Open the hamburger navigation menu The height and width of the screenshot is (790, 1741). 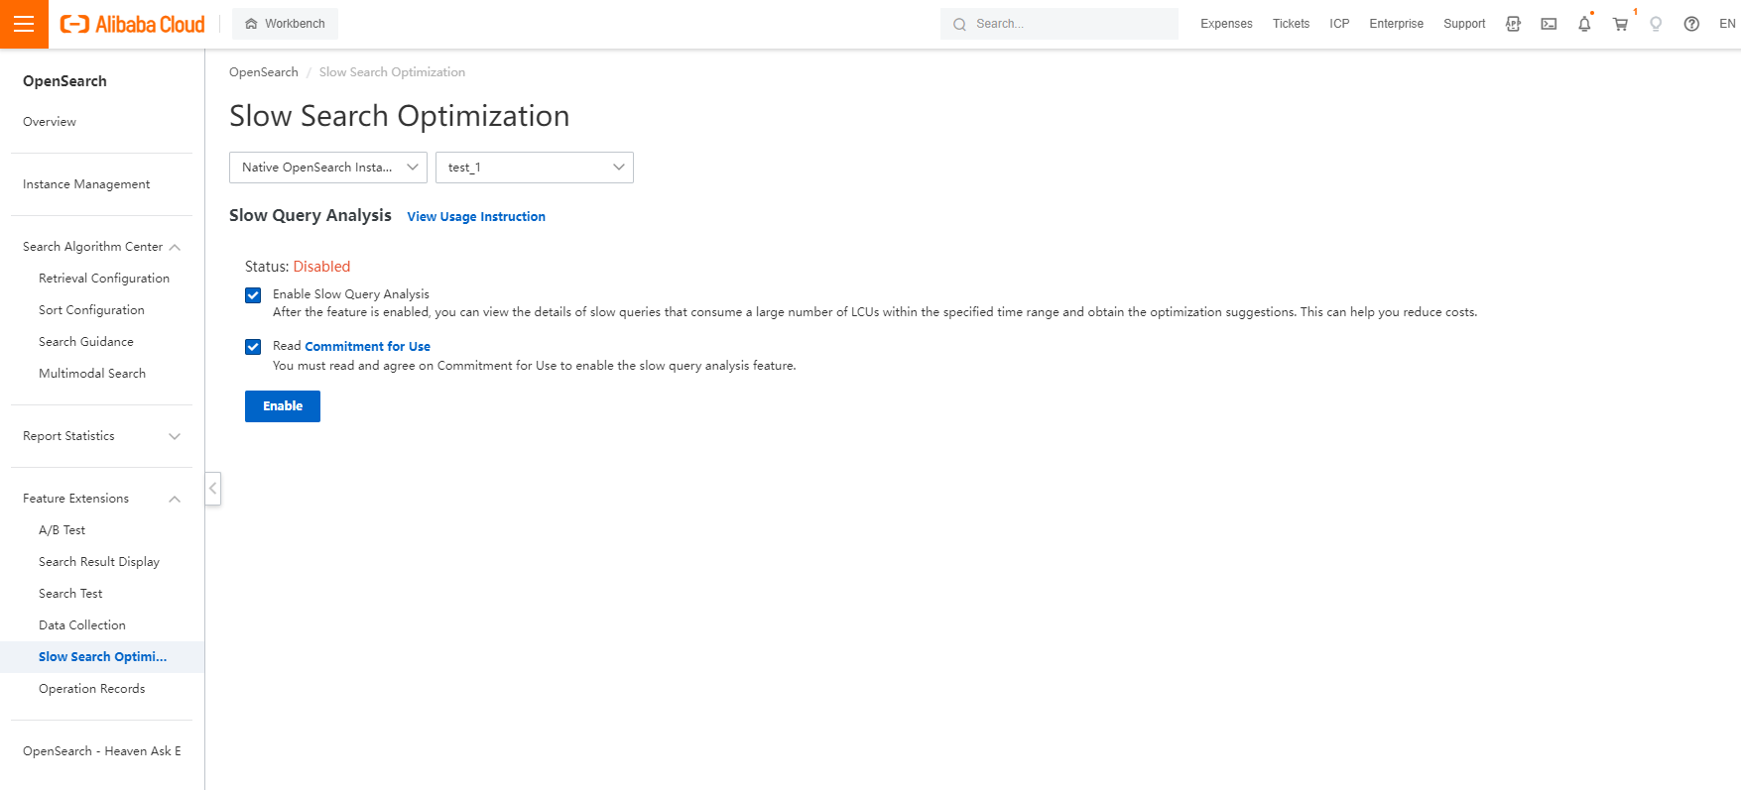point(24,24)
